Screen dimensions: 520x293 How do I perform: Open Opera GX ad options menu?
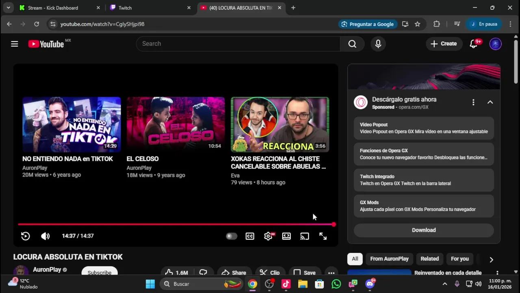tap(473, 102)
